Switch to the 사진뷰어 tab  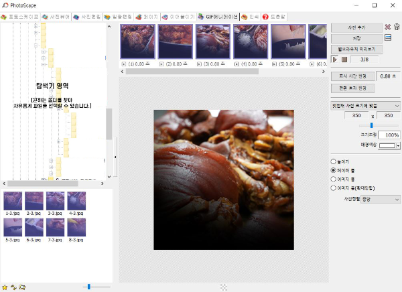(56, 17)
